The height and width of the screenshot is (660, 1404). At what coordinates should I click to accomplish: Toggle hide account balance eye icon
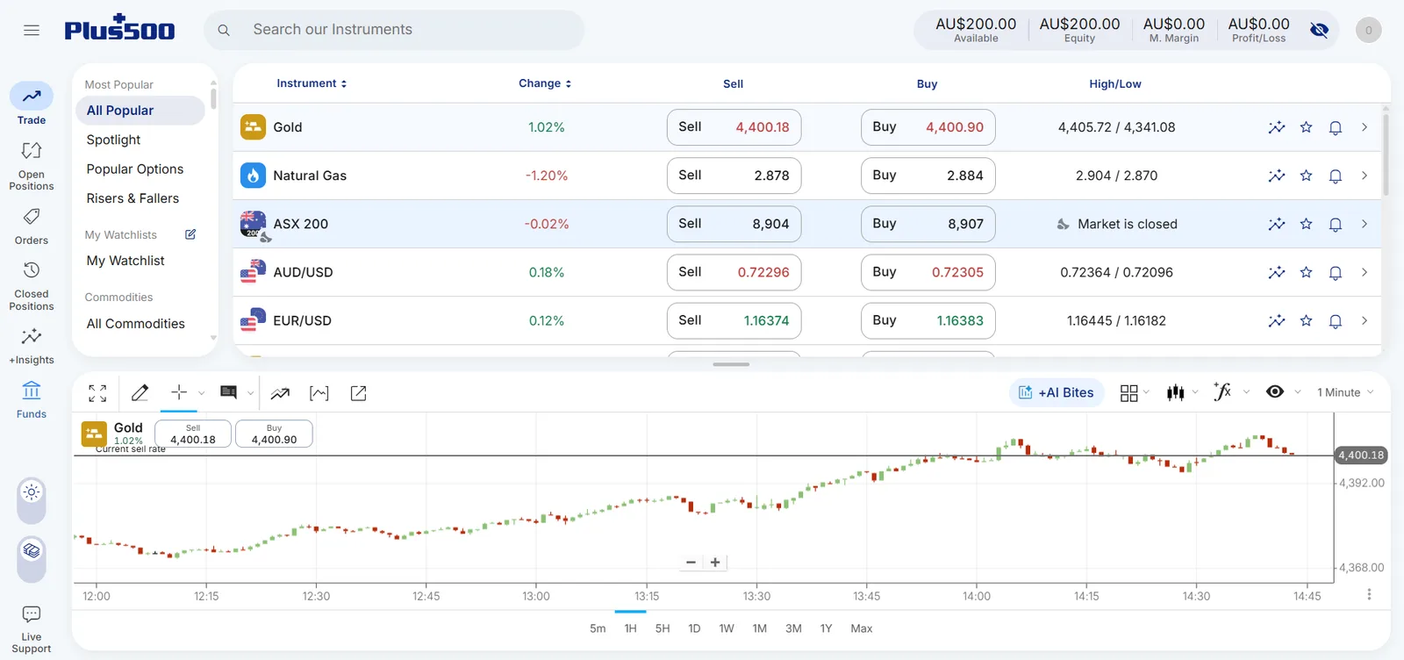click(x=1319, y=30)
